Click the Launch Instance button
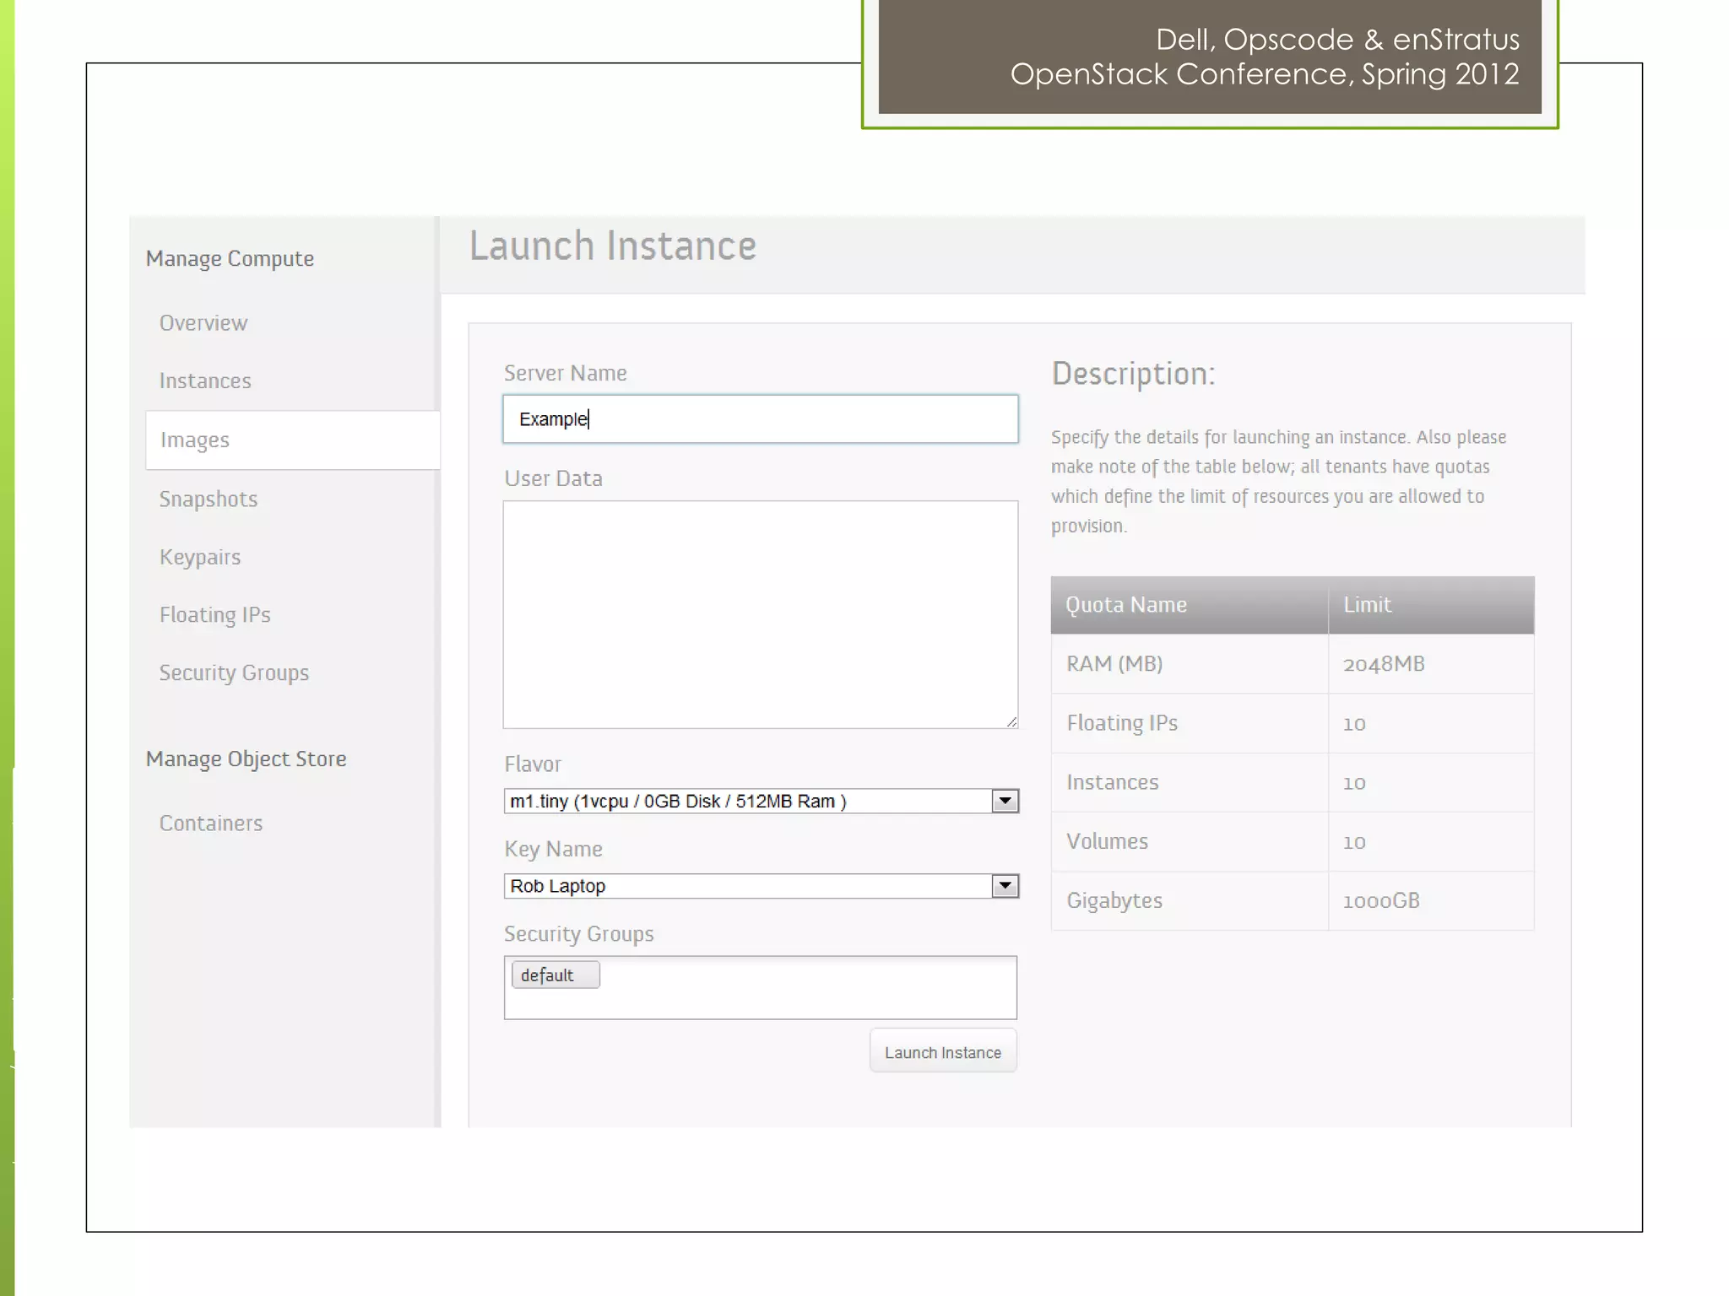 tap(942, 1052)
